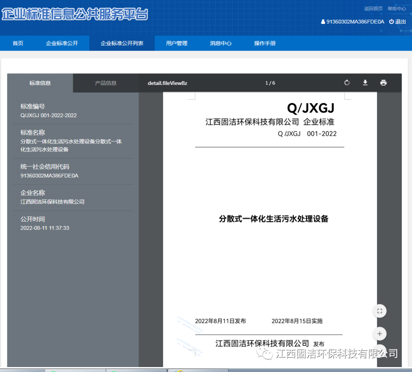Select publish time 2022-08-11 11:37:33
This screenshot has height=372, width=412.
tap(45, 228)
